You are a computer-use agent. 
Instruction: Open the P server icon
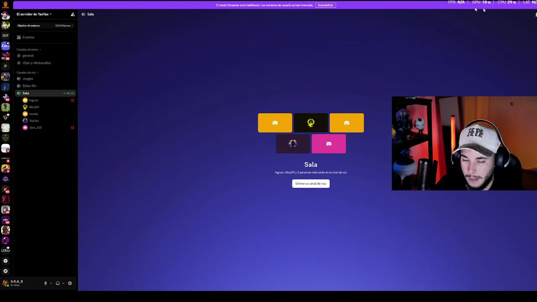[x=5, y=66]
